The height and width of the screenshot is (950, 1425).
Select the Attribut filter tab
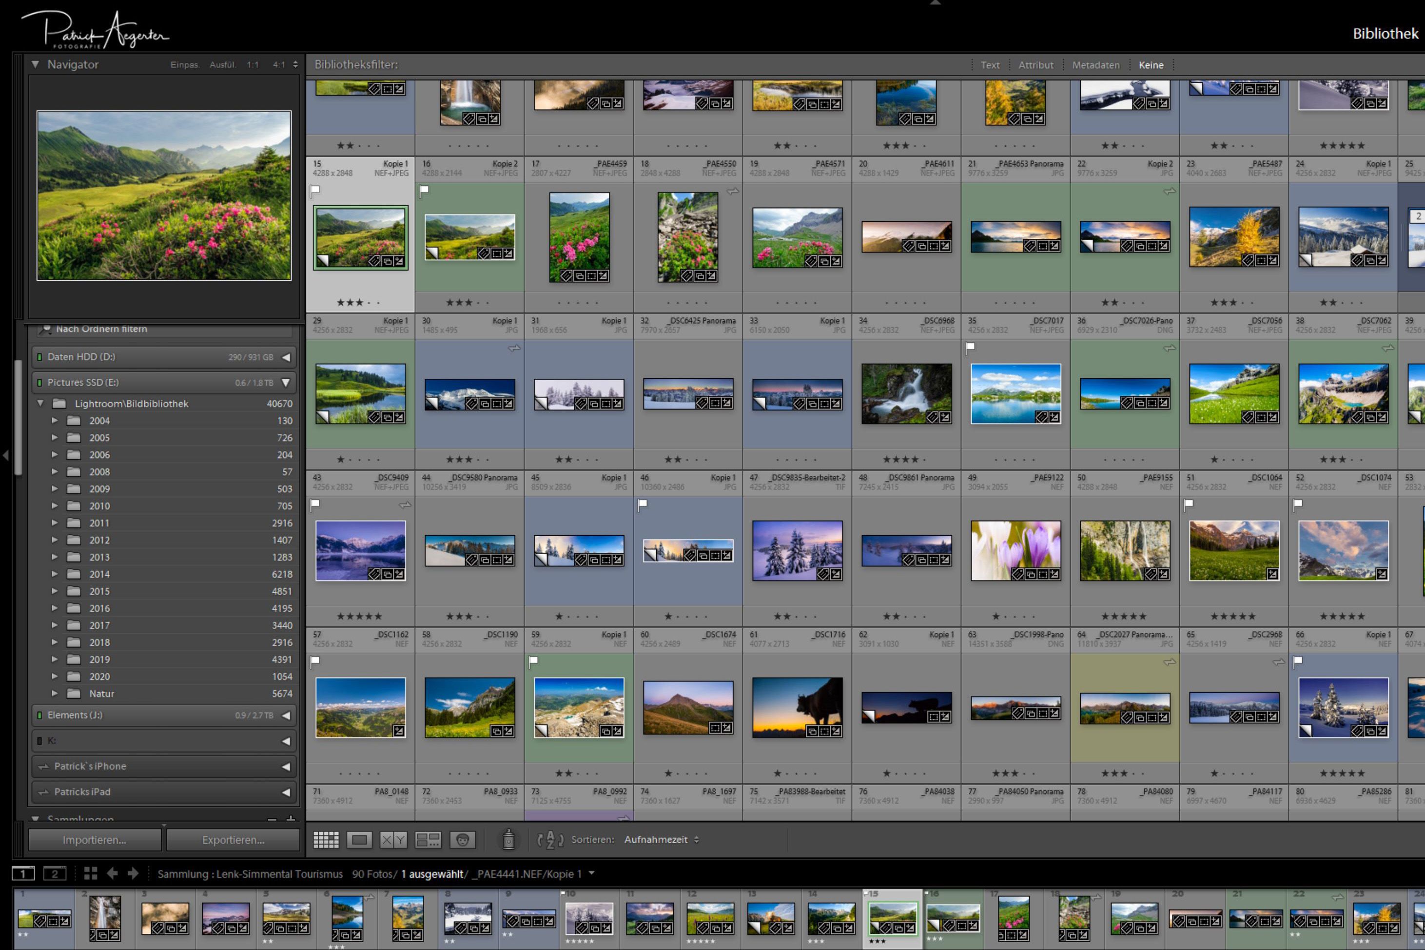(1035, 65)
